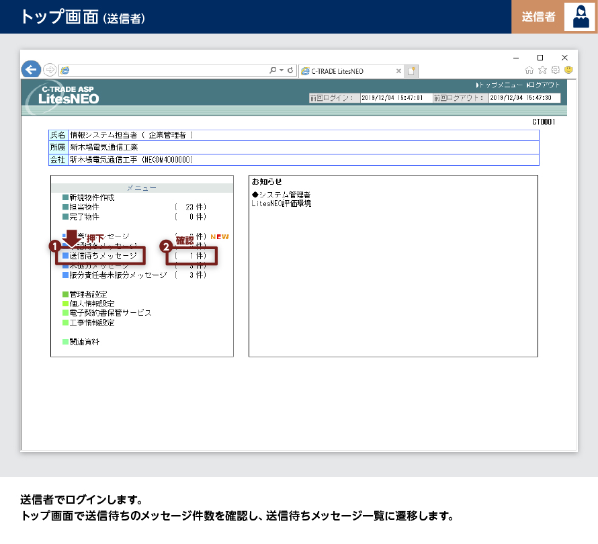Open the browser home icon
Image resolution: width=598 pixels, height=544 pixels.
tap(529, 70)
